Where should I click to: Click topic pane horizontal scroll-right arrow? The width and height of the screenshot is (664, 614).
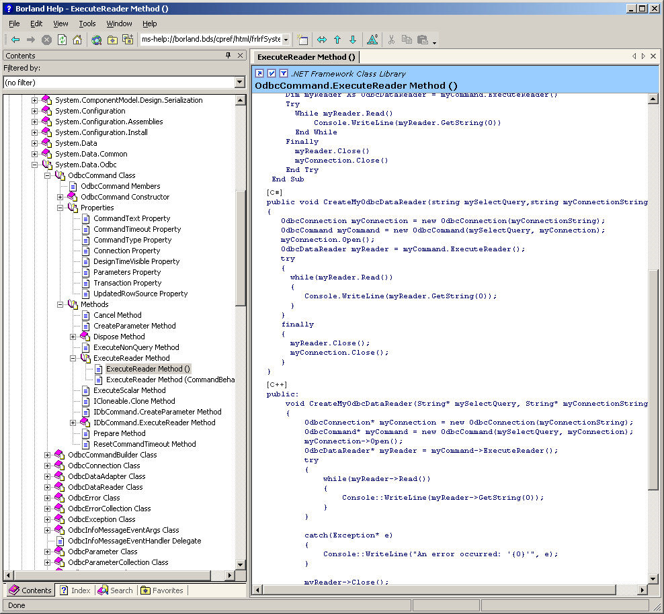click(642, 589)
